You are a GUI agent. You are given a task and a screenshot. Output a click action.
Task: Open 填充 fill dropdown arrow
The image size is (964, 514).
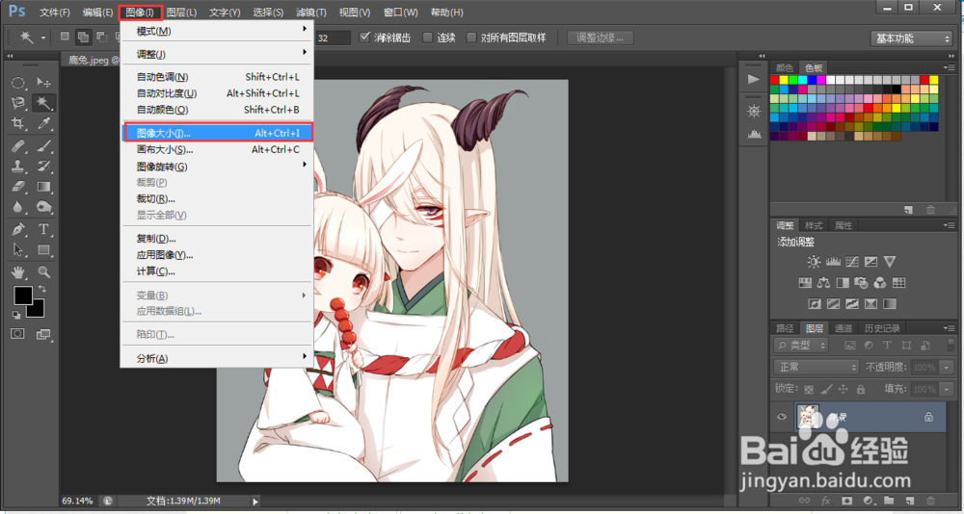tap(947, 389)
